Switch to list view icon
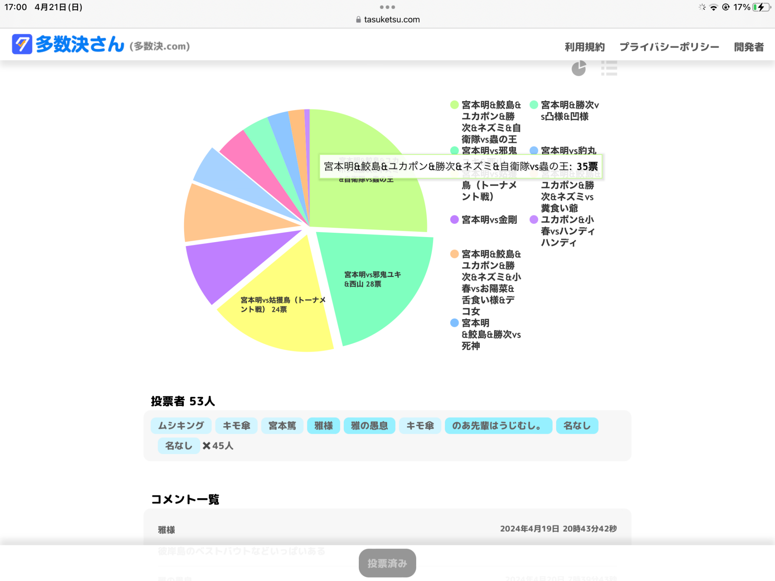This screenshot has width=775, height=581. click(609, 68)
